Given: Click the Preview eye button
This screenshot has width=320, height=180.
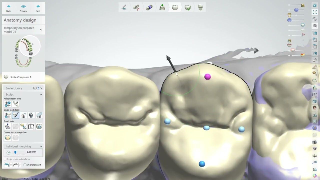Looking at the screenshot, I should [x=23, y=8].
